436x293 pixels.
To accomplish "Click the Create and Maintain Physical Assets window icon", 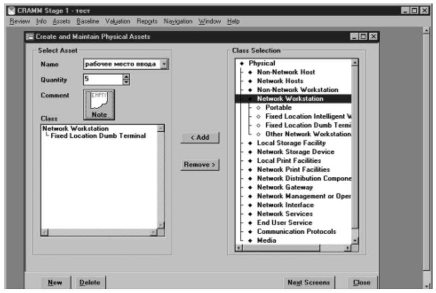I will click(29, 37).
